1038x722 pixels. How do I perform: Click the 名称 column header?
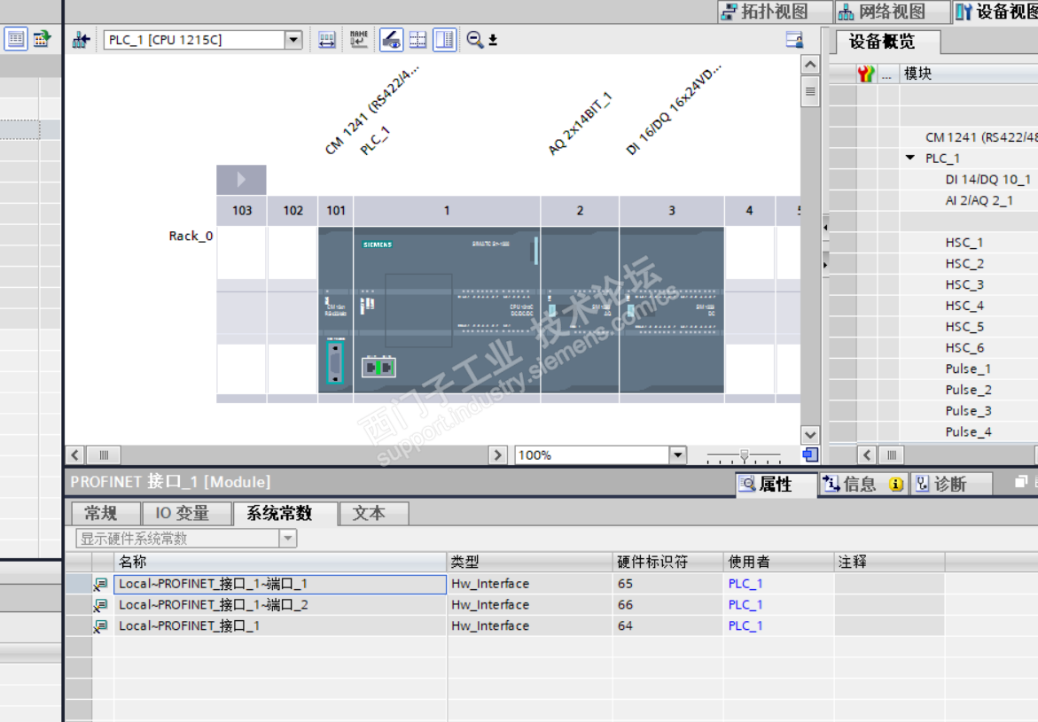[x=281, y=562]
